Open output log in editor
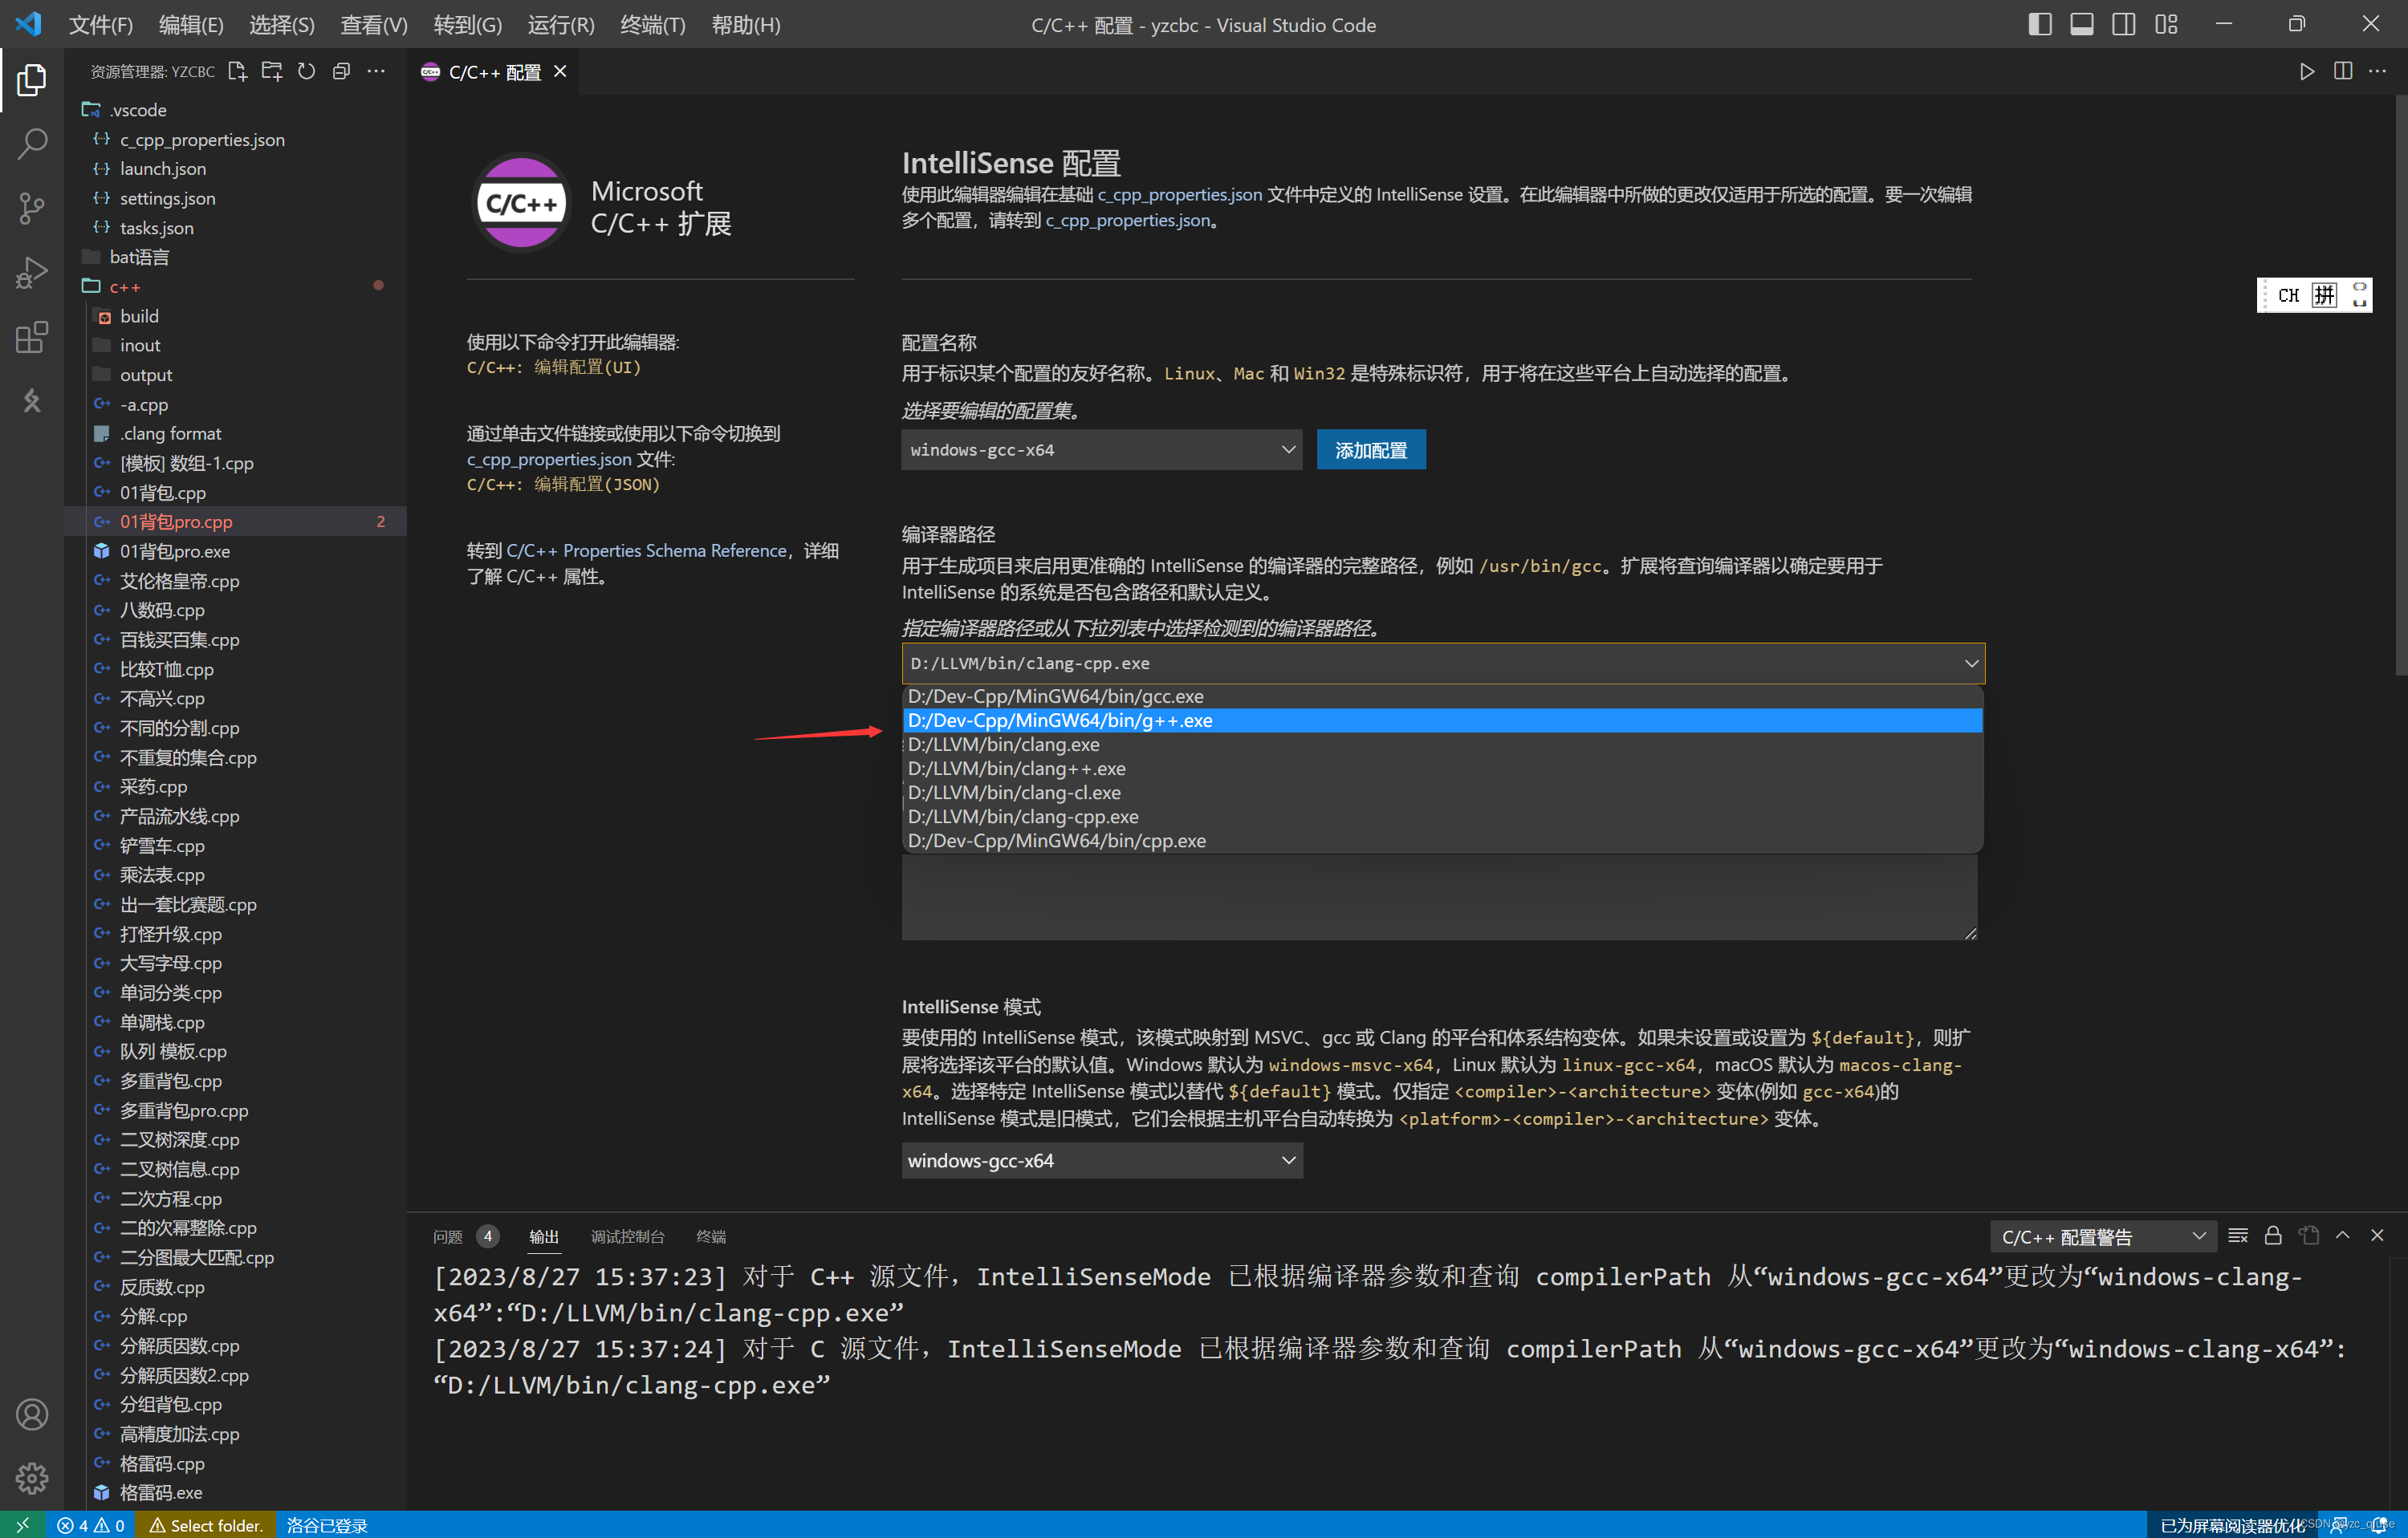 (2308, 1236)
